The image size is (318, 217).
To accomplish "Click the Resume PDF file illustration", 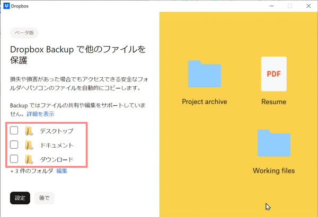I will [x=274, y=74].
